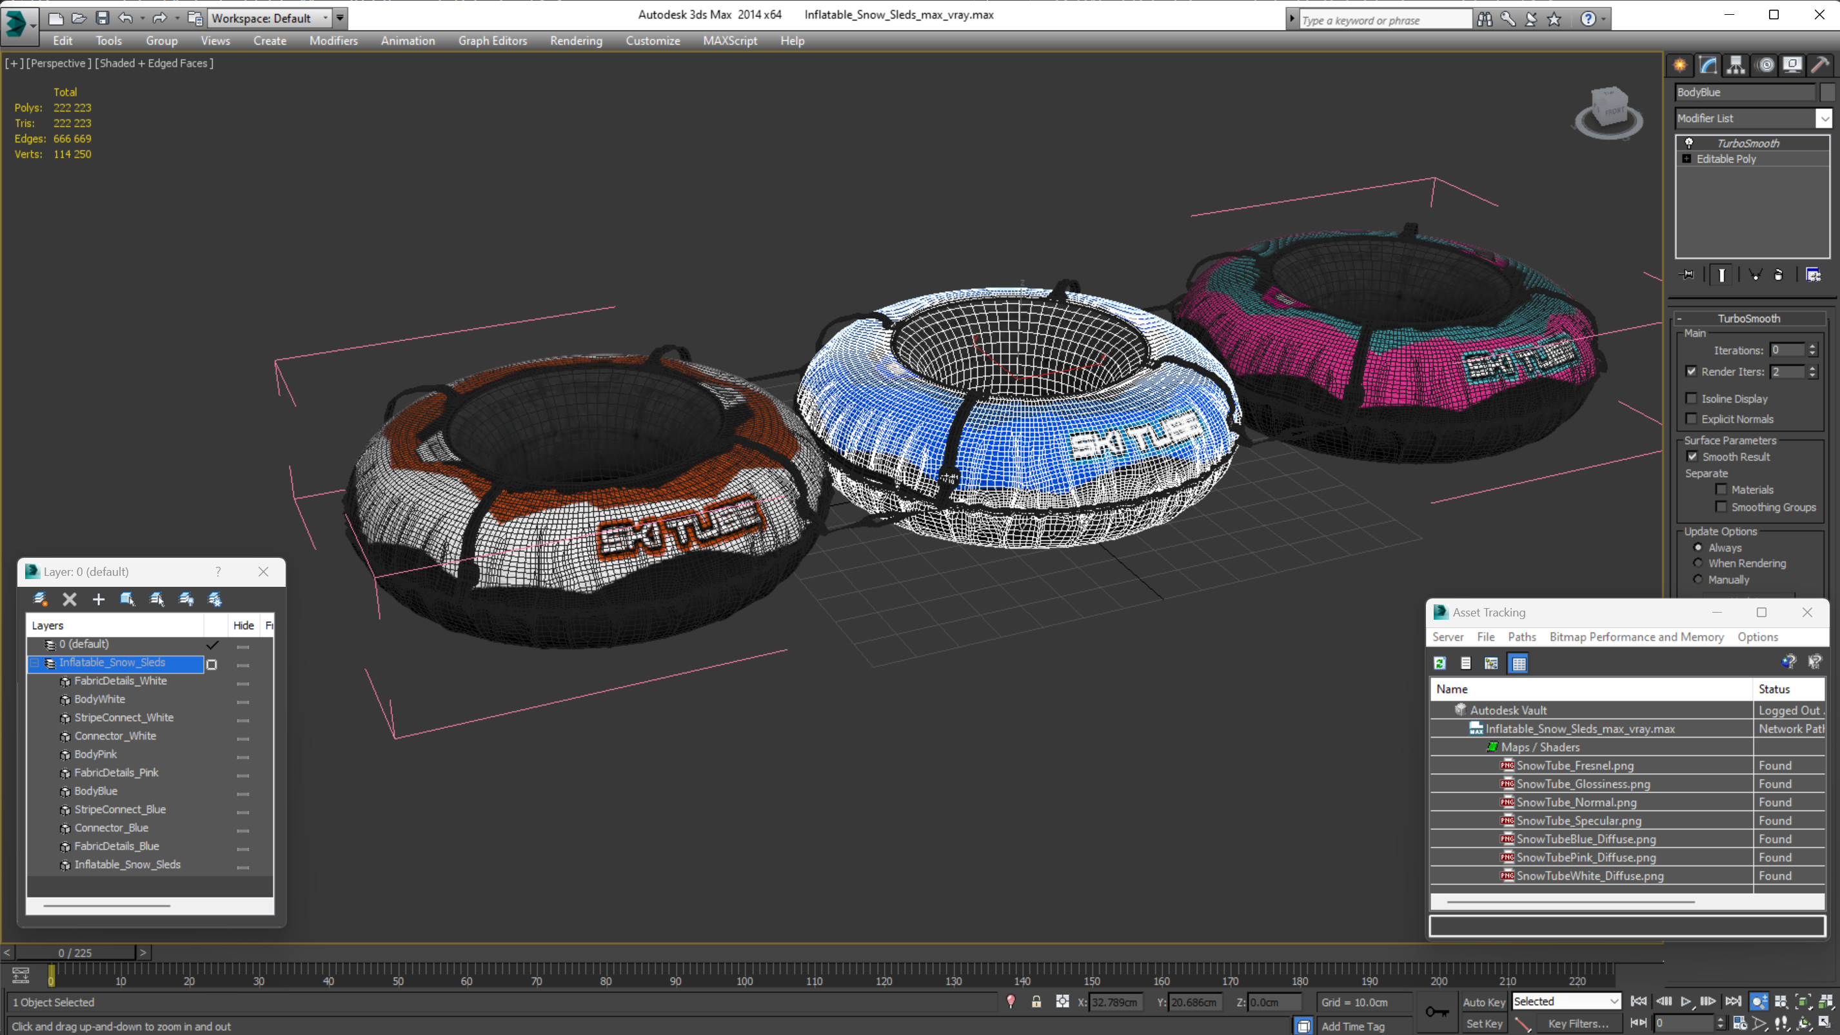This screenshot has width=1840, height=1035.
Task: Toggle the Render Iters checkbox
Action: coord(1691,371)
